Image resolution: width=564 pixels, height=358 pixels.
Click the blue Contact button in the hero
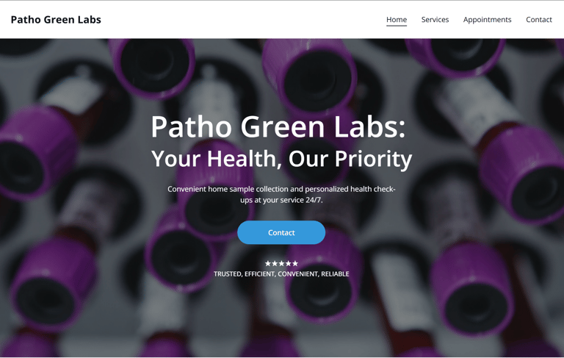coord(281,233)
